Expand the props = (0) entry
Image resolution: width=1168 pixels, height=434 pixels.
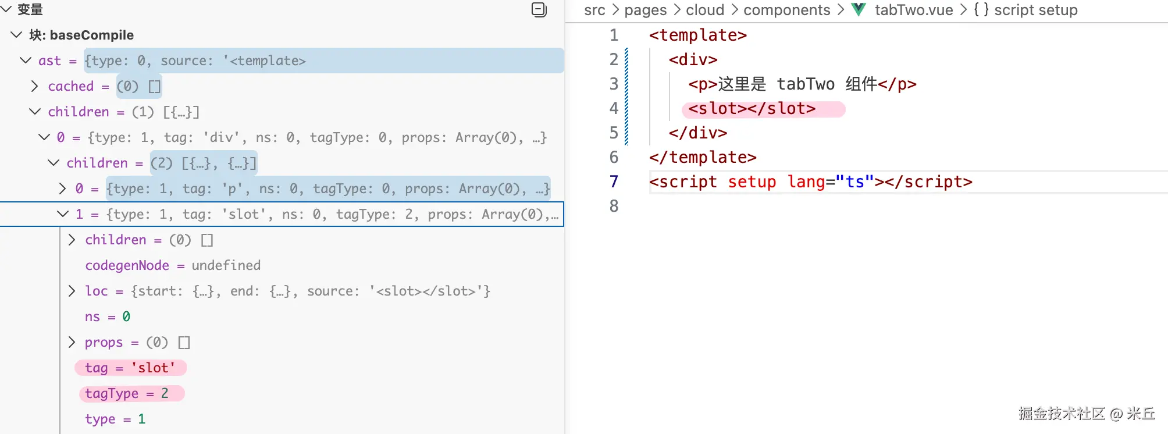pos(72,342)
